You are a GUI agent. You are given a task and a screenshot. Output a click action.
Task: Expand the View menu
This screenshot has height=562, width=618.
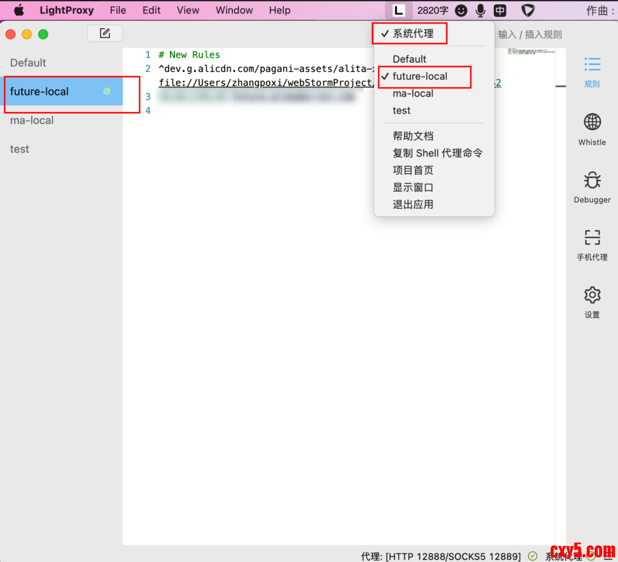(188, 10)
